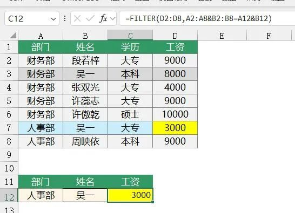Click the Cancel formula X icon
295x213 pixels.
point(77,18)
